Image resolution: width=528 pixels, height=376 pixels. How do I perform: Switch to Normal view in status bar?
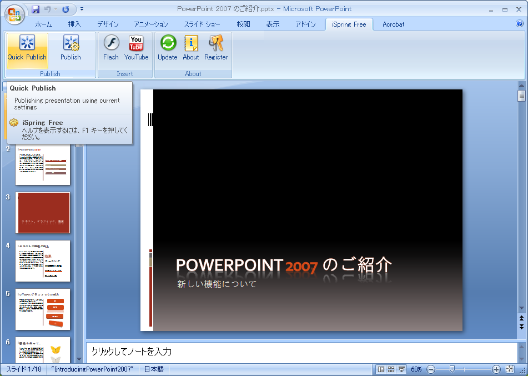point(381,369)
